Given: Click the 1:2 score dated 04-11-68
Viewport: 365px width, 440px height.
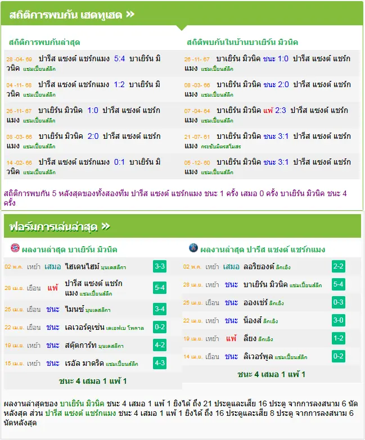Looking at the screenshot, I should pos(119,84).
